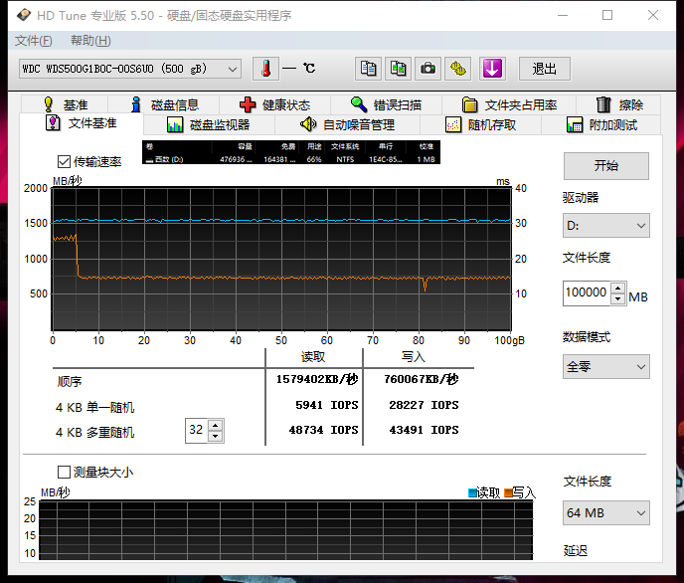Click the sequential read value 1579402KB/秒
The height and width of the screenshot is (583, 684).
point(317,379)
